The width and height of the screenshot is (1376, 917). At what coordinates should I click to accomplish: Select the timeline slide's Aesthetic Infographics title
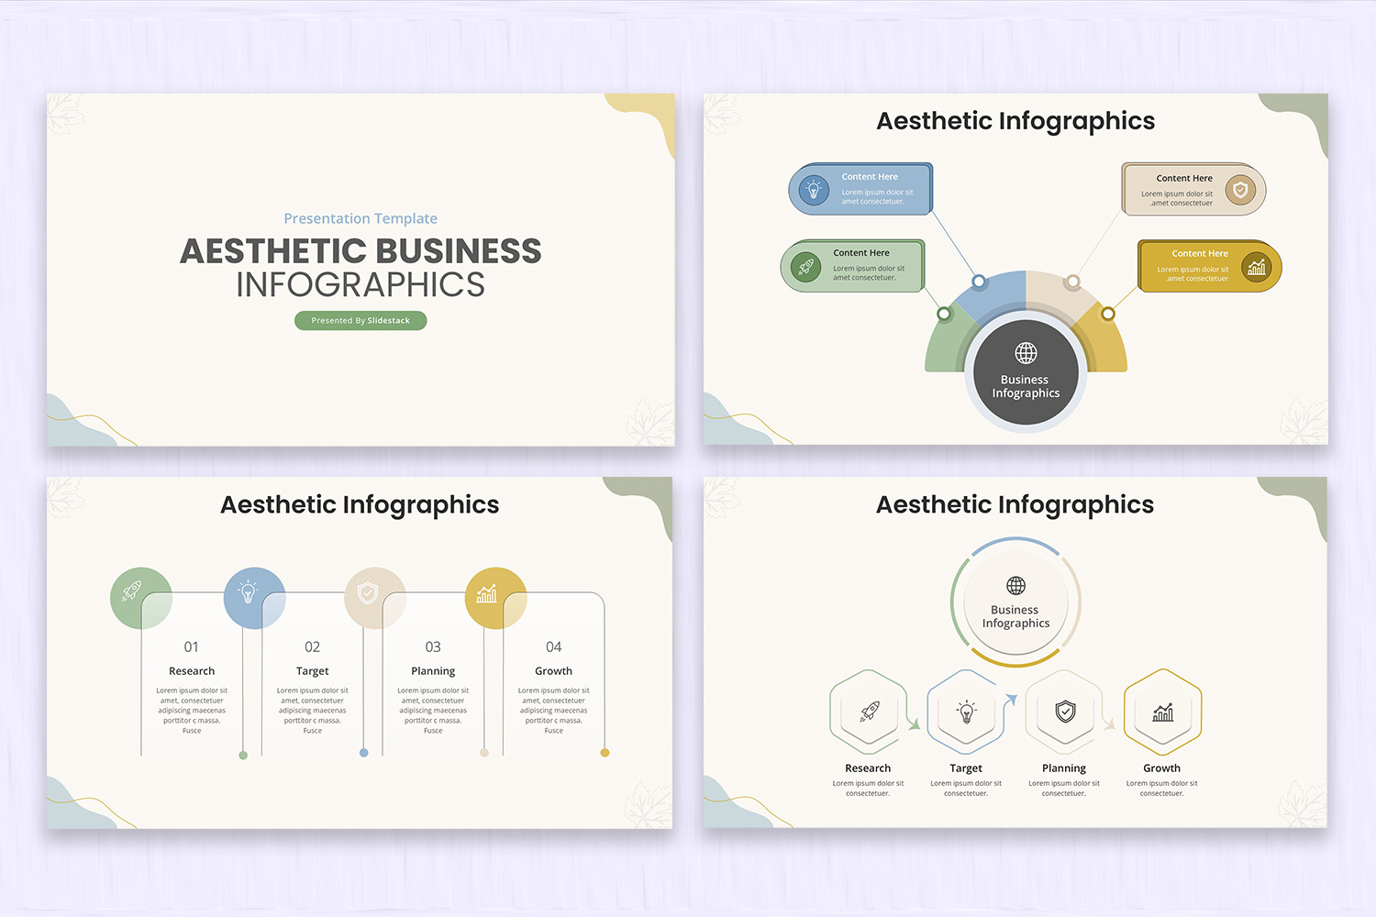click(x=360, y=504)
